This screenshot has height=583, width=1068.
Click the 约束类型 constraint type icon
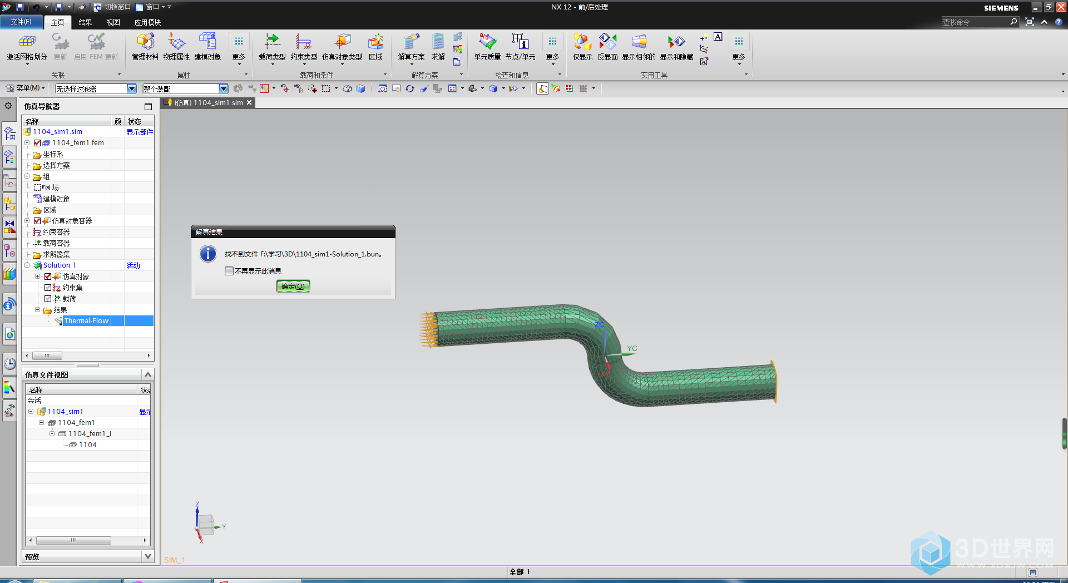pyautogui.click(x=304, y=42)
